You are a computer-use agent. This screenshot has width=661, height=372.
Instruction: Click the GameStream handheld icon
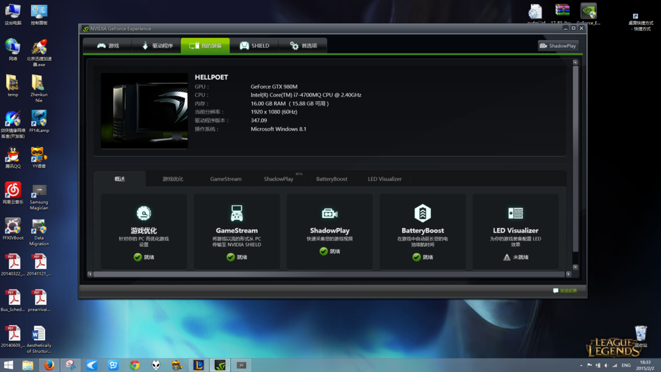coord(237,213)
